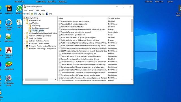
Task: Click the IP Security Policies computer icon
Action: (27, 46)
